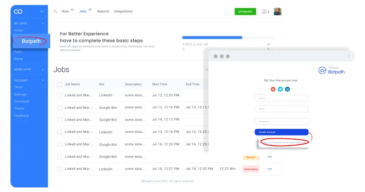
Task: Toggle the select-all checkbox in the Job Name header
Action: pos(60,84)
